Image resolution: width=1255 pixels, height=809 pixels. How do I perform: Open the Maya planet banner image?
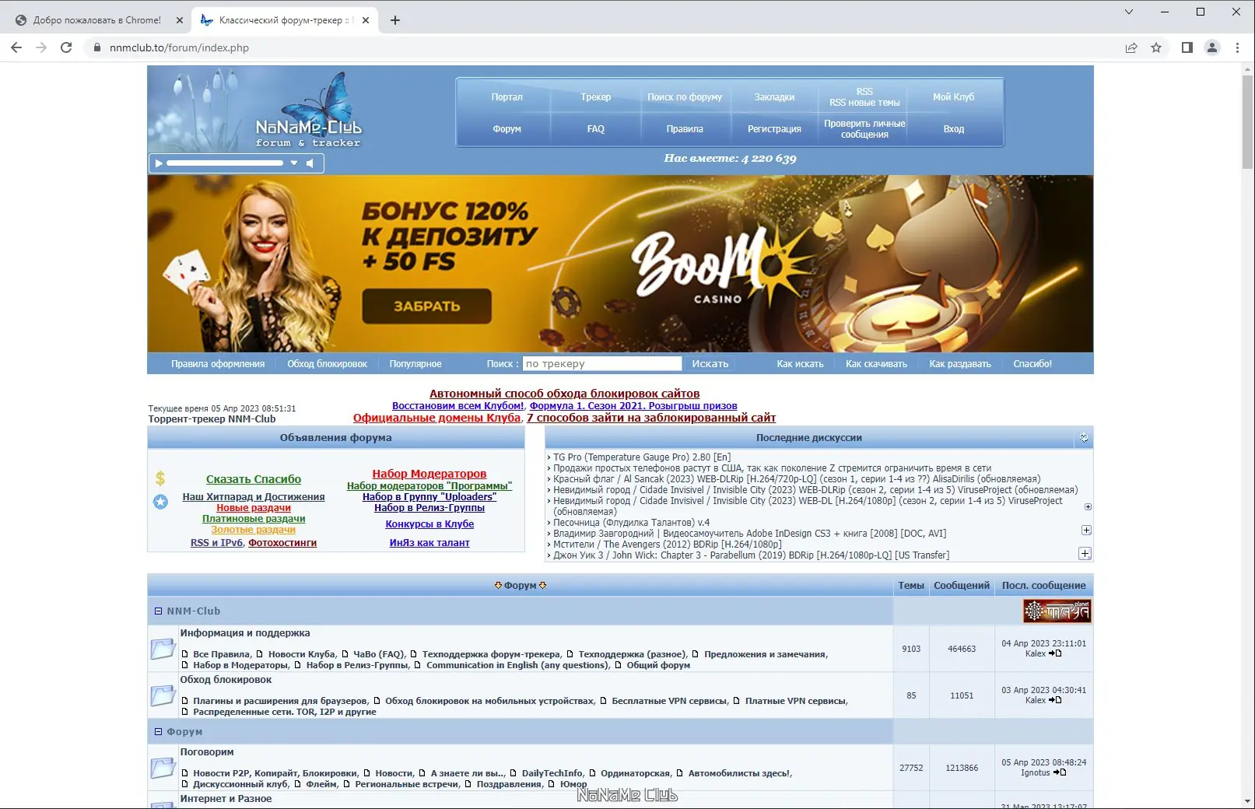(x=1057, y=611)
